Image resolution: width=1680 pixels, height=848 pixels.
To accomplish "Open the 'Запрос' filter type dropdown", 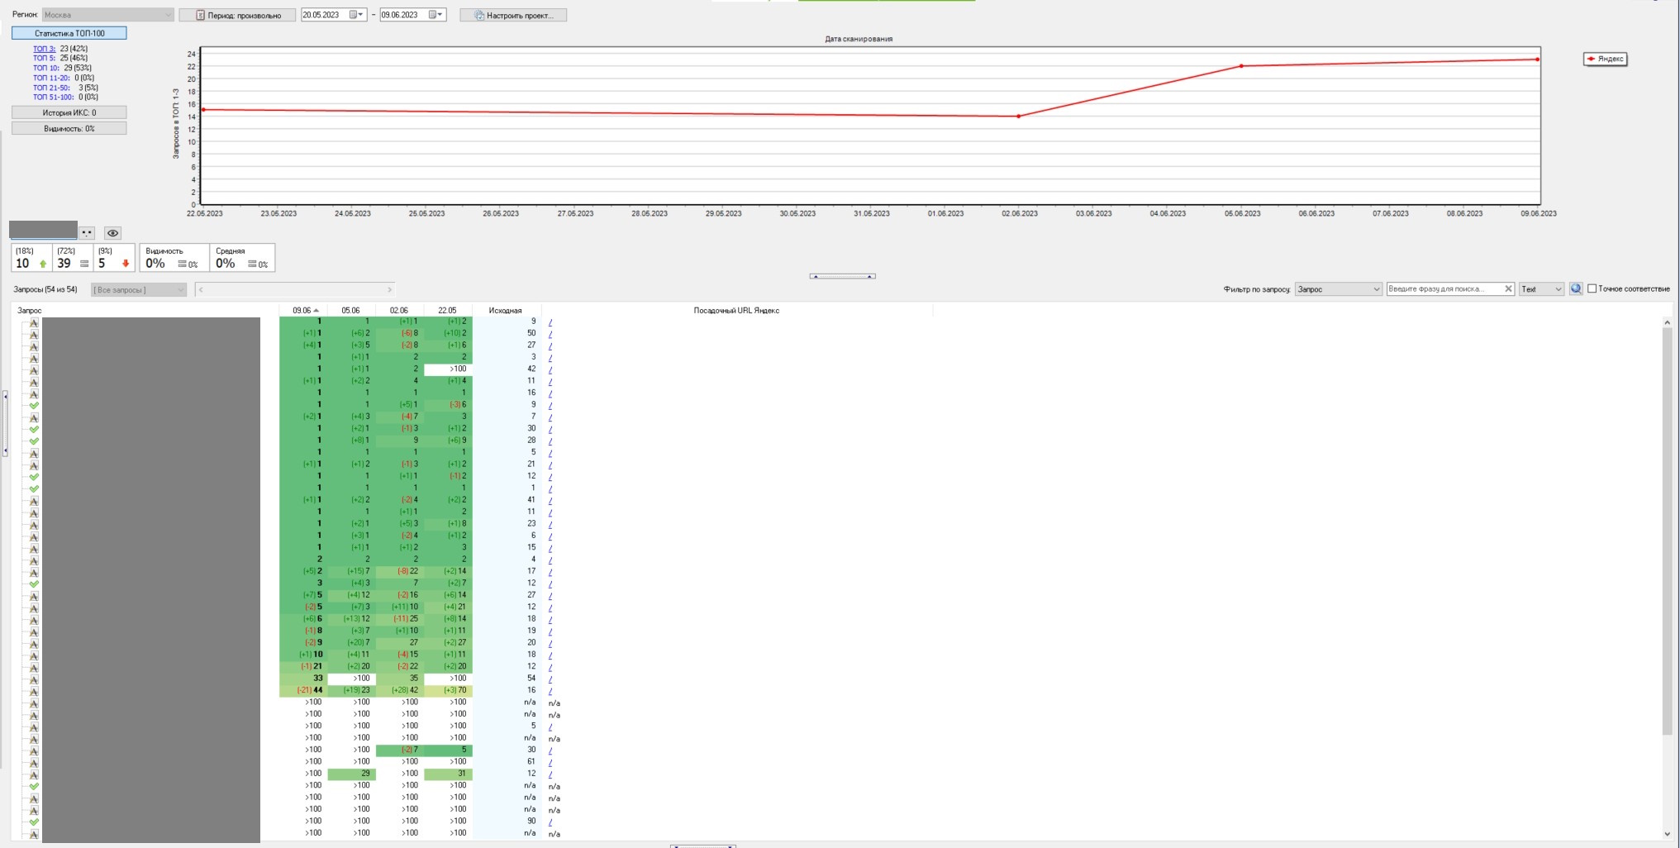I will tap(1338, 289).
